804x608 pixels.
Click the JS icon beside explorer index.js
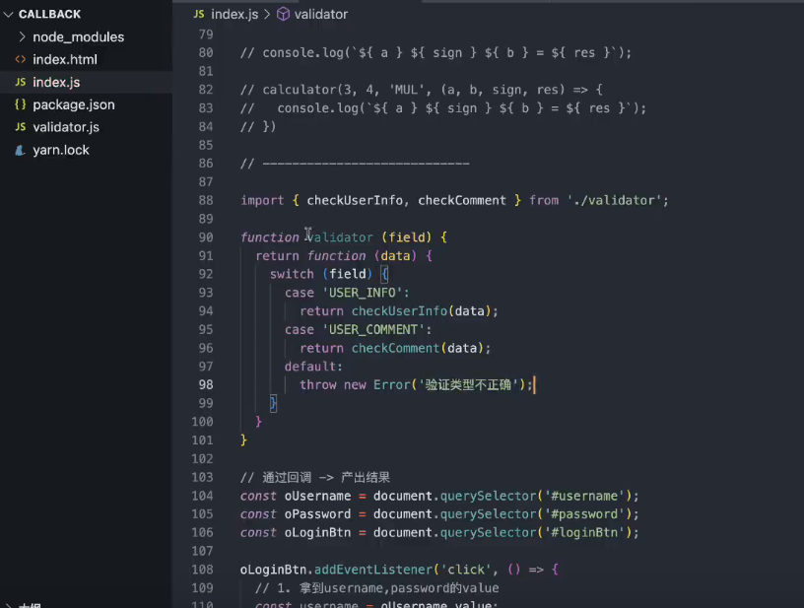click(x=21, y=82)
